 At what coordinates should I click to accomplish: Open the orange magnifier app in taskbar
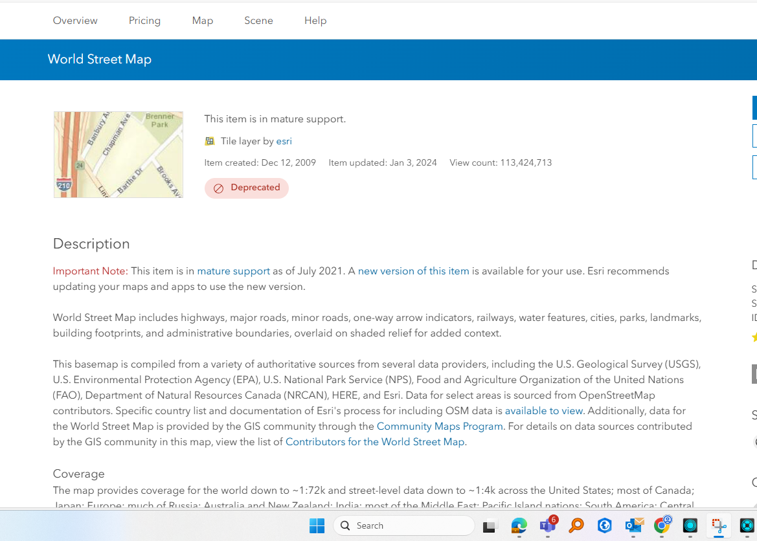coord(576,525)
